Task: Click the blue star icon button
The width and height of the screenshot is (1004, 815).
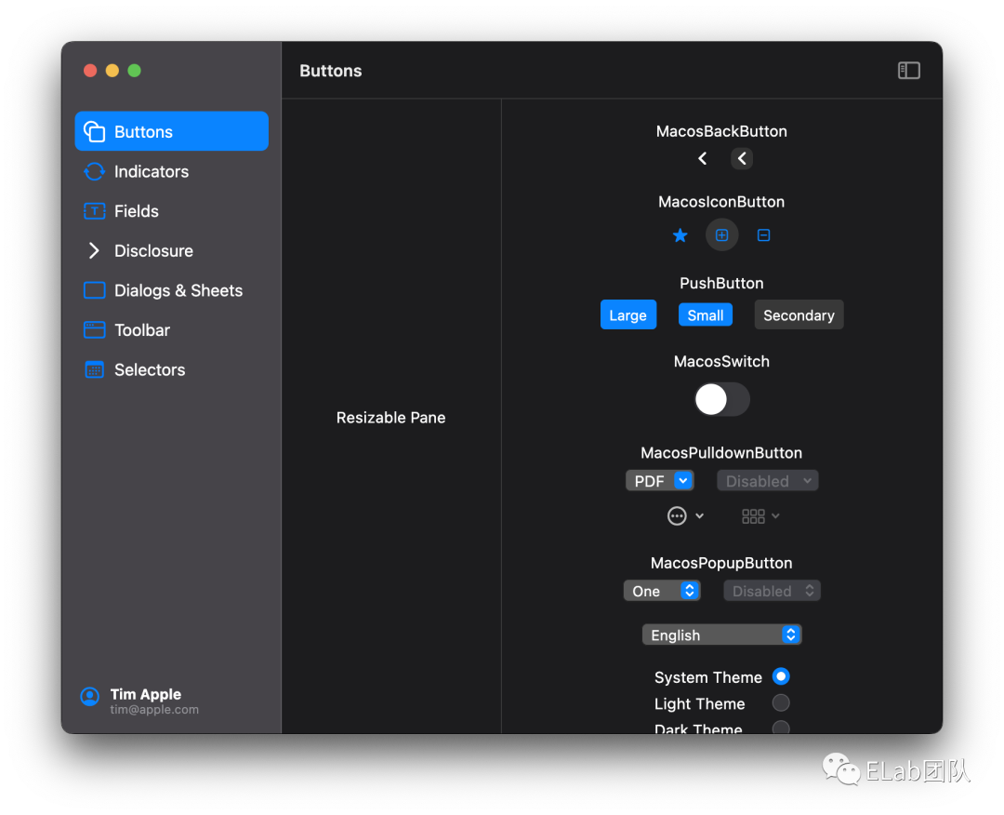Action: (680, 235)
